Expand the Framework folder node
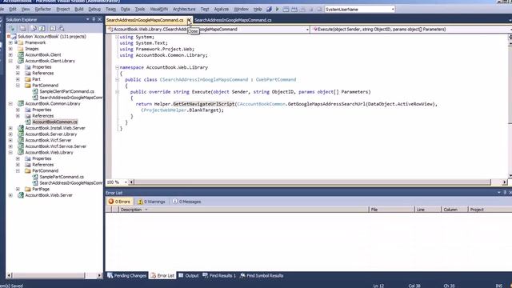The image size is (512, 288). (10, 42)
